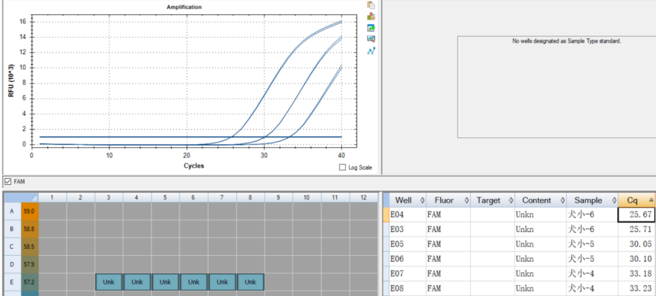
Task: Sort table by Content column header
Action: 541,201
